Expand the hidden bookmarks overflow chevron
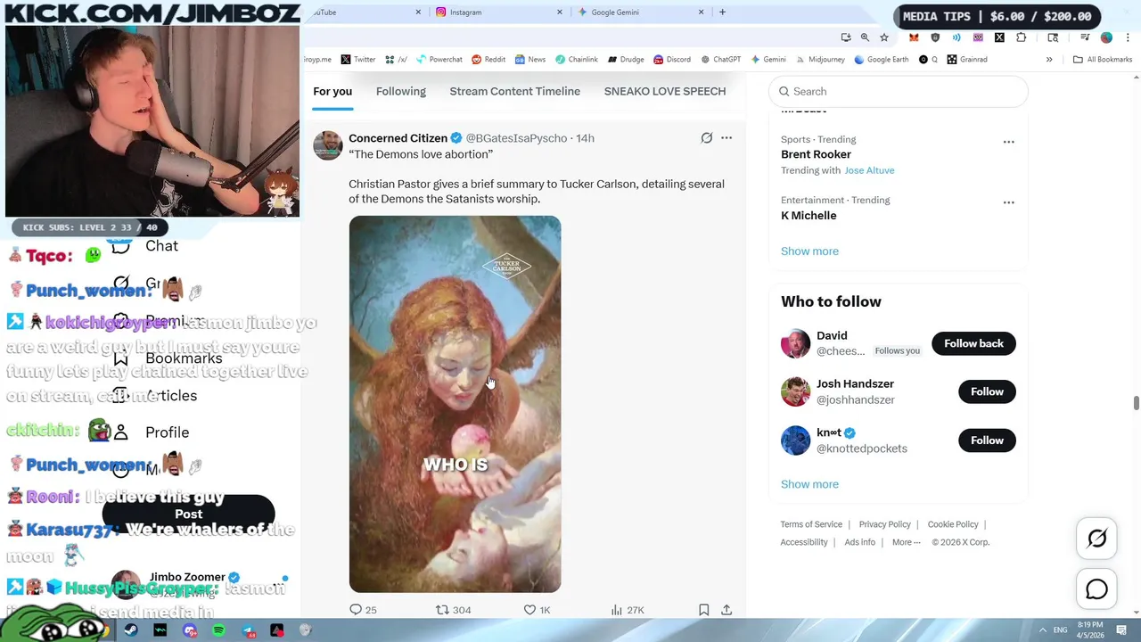The height and width of the screenshot is (642, 1141). tap(1049, 60)
